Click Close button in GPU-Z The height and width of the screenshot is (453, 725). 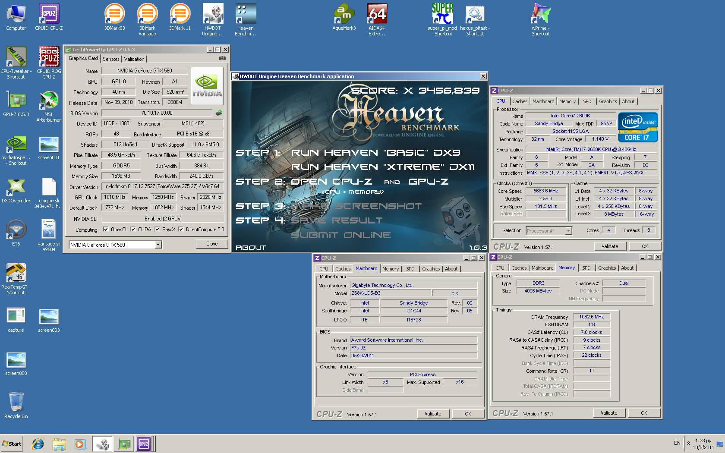click(x=212, y=244)
